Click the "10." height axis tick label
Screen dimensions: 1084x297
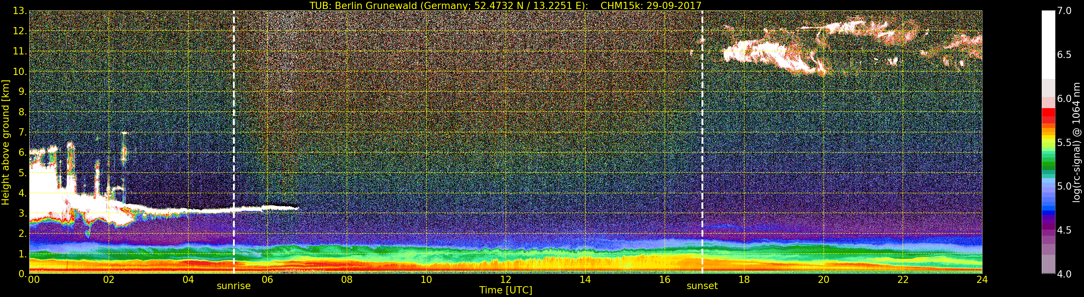pos(20,72)
